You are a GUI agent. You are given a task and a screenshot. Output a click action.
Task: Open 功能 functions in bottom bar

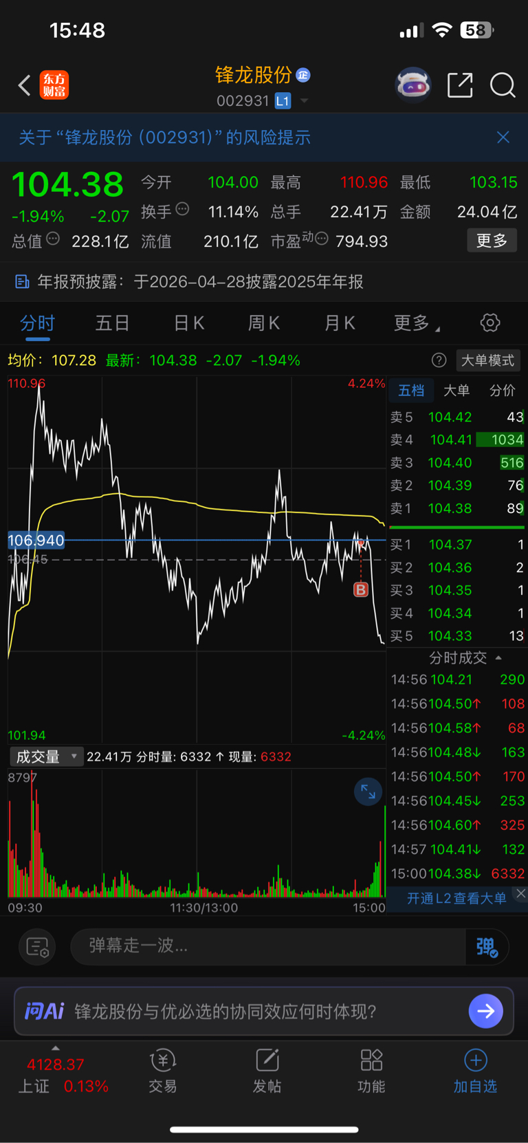coord(371,1071)
